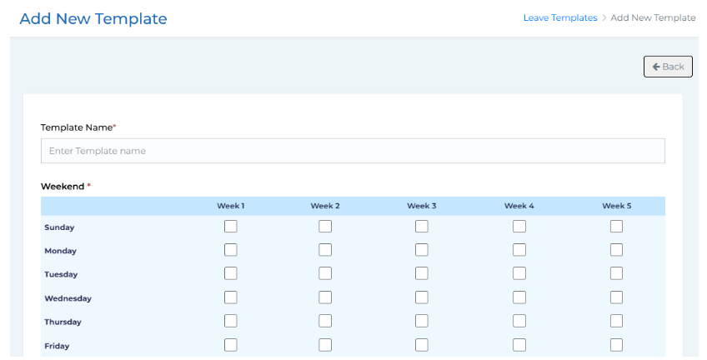Select Friday Week 5 checkbox

[616, 345]
